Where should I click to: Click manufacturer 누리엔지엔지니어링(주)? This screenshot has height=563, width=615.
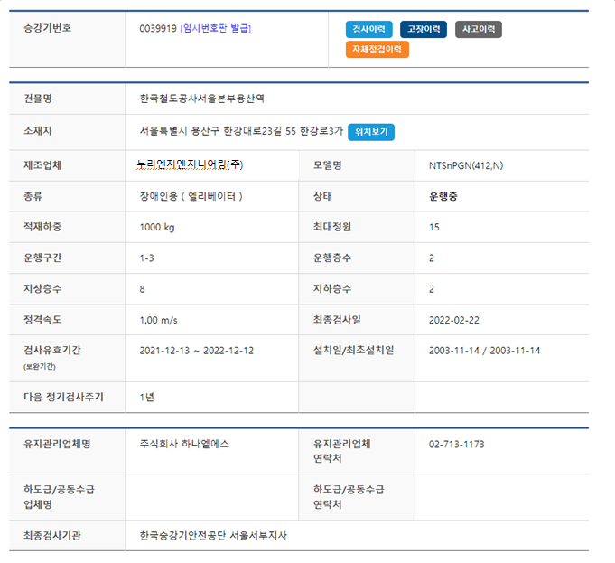tap(190, 164)
